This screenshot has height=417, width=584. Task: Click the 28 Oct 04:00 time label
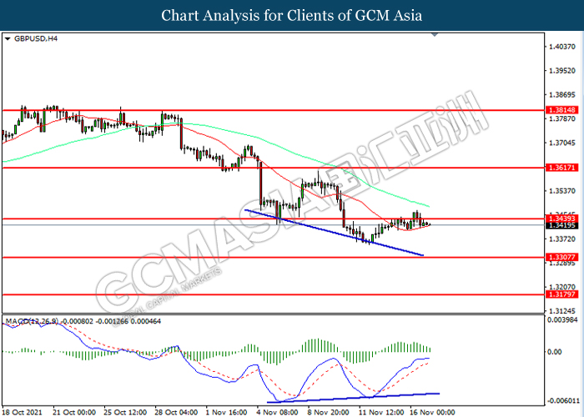(176, 412)
